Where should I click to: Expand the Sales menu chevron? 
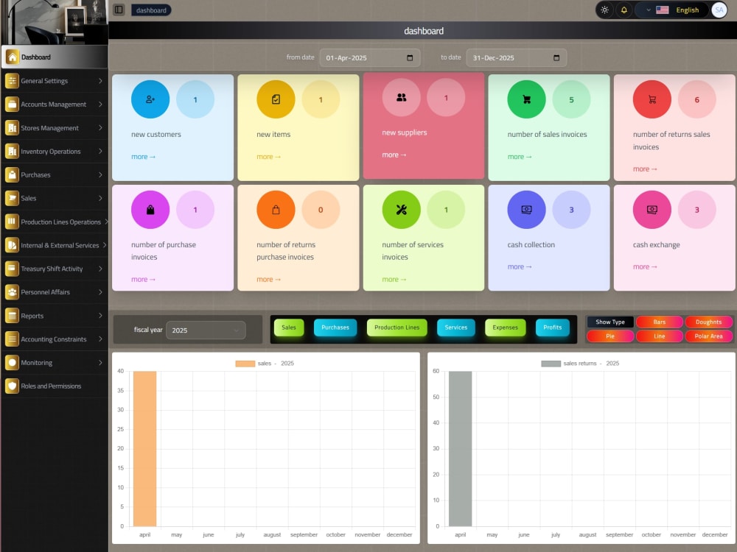point(100,198)
